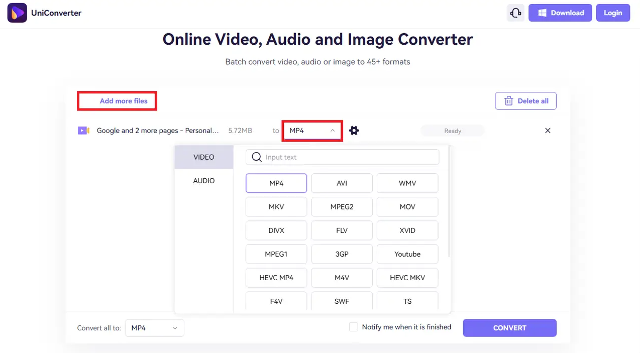The height and width of the screenshot is (353, 640).
Task: Focus the Input text search field
Action: point(343,157)
